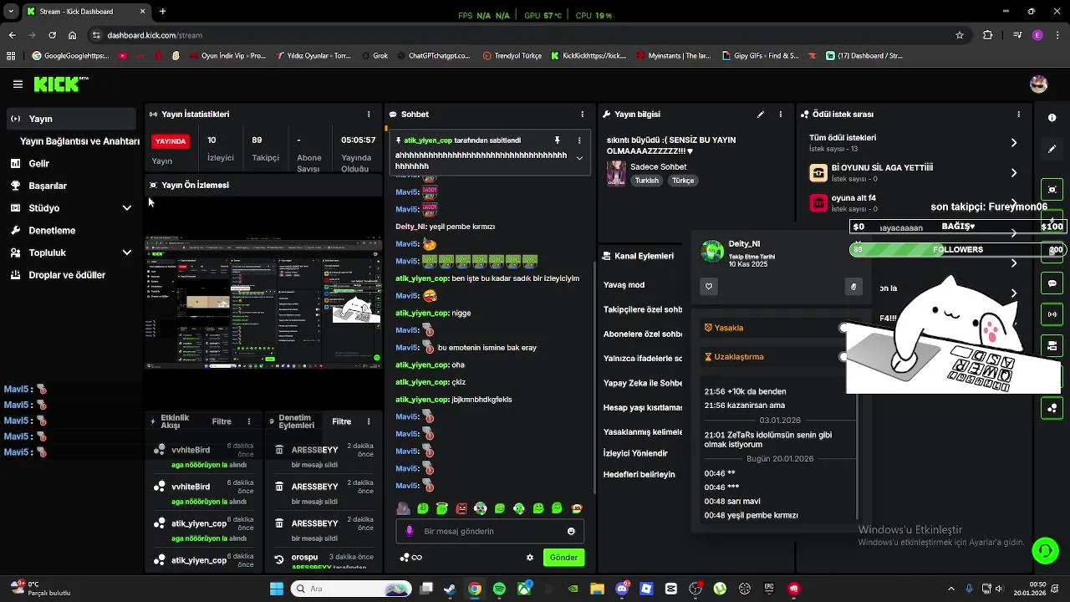Click the Bir mesaj gönderin field
This screenshot has height=602, width=1070.
pos(489,531)
